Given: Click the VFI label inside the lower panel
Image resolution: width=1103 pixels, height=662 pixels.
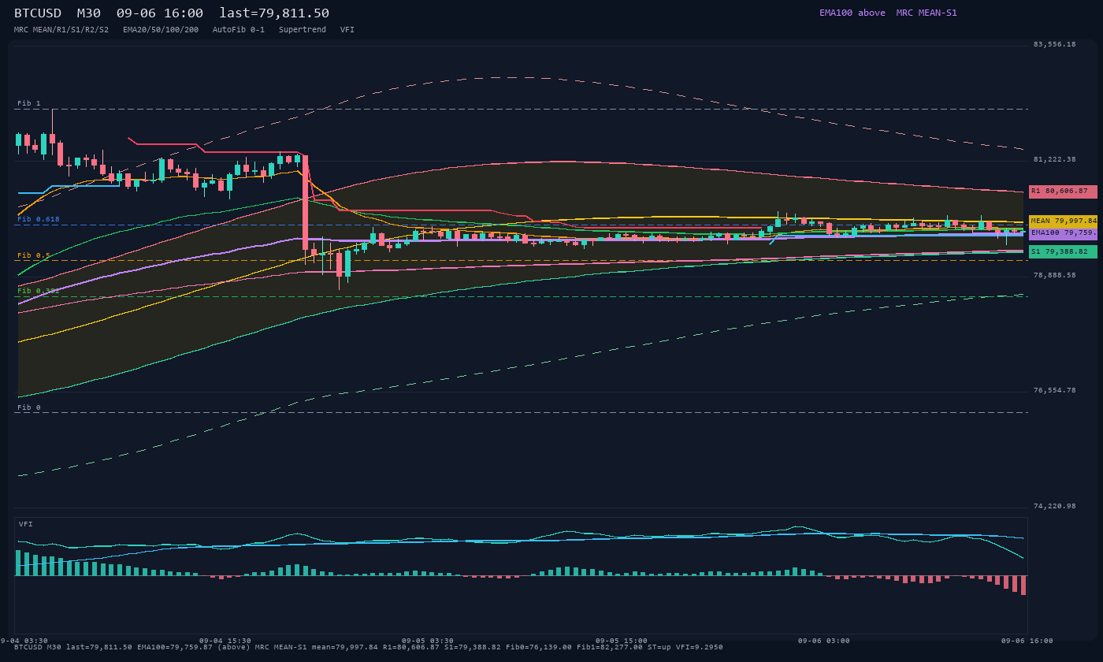Looking at the screenshot, I should 26,524.
